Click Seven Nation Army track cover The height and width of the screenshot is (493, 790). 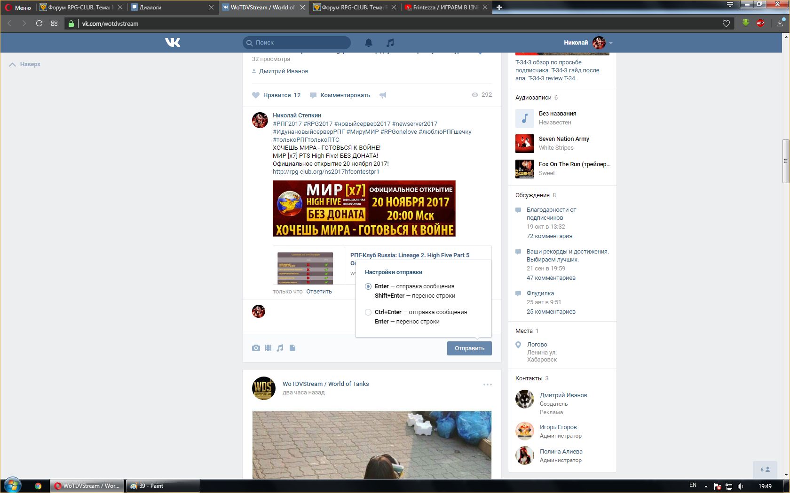point(525,143)
